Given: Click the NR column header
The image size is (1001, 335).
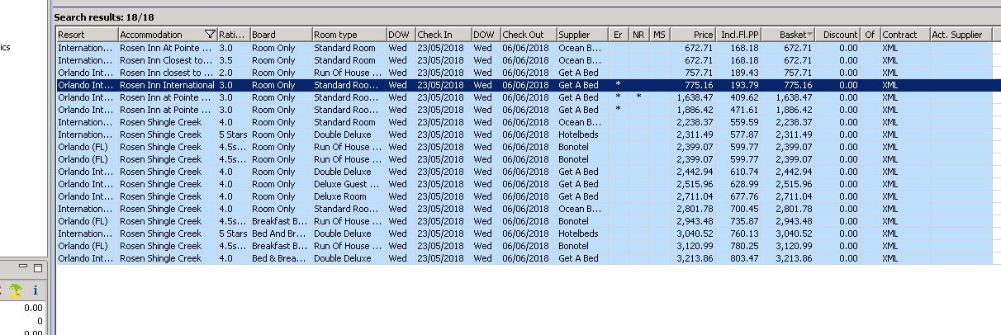Looking at the screenshot, I should [638, 35].
